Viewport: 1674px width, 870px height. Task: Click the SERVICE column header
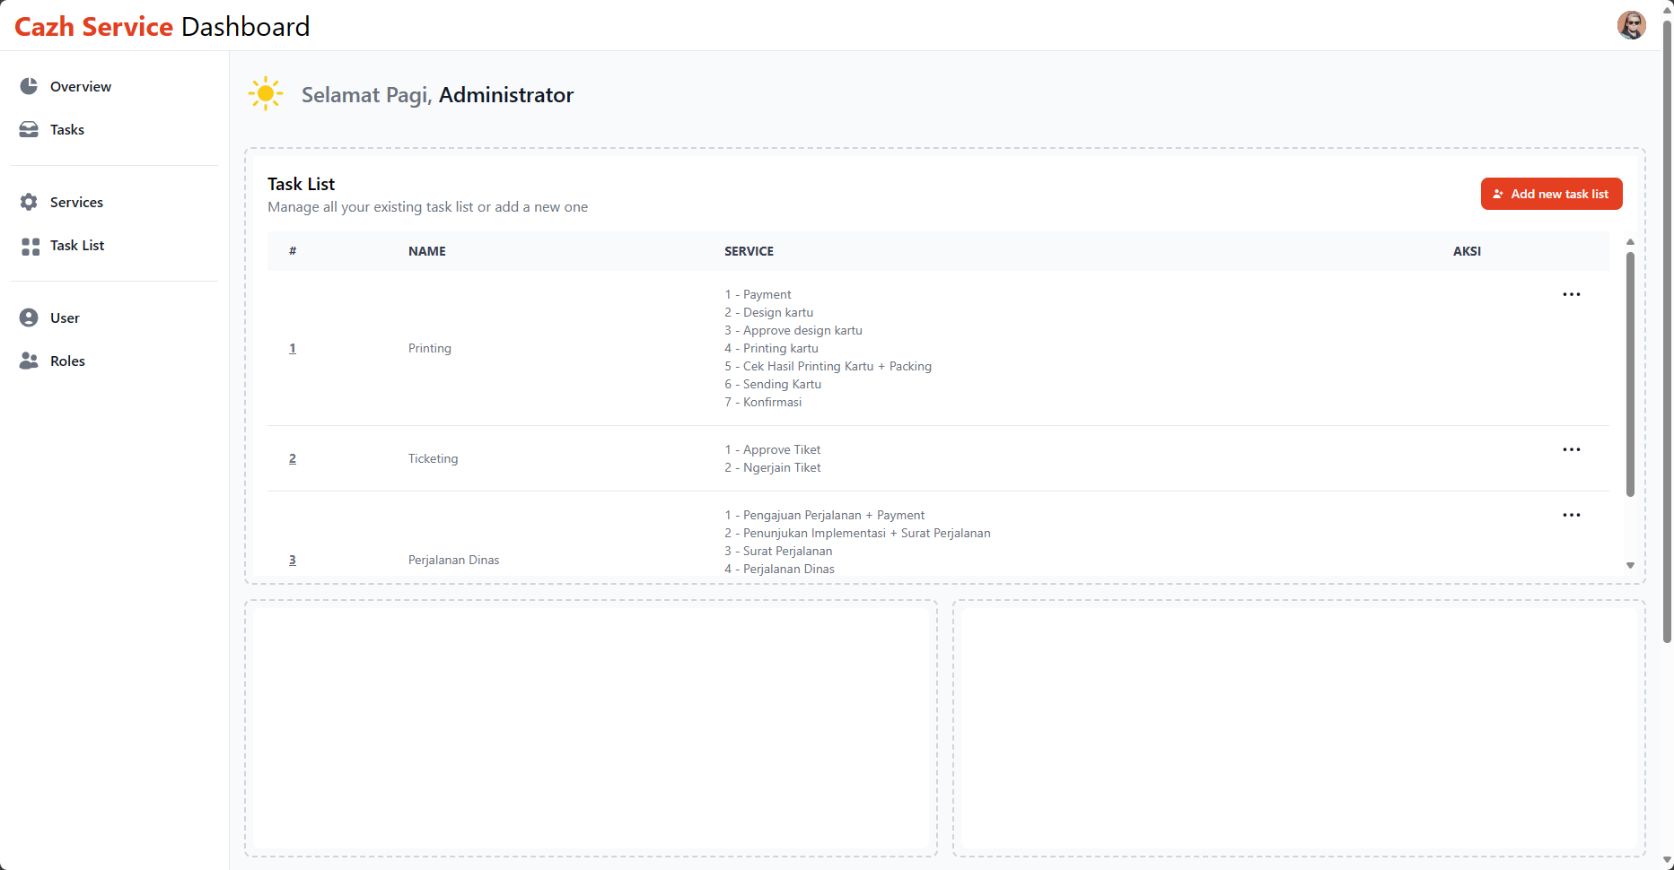[x=749, y=251]
